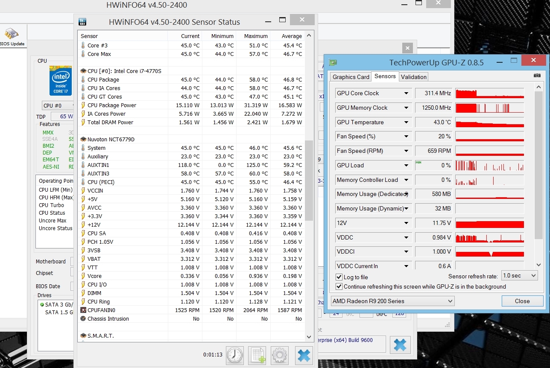Click the lightning icon beside Total DRAM Power

click(83, 122)
